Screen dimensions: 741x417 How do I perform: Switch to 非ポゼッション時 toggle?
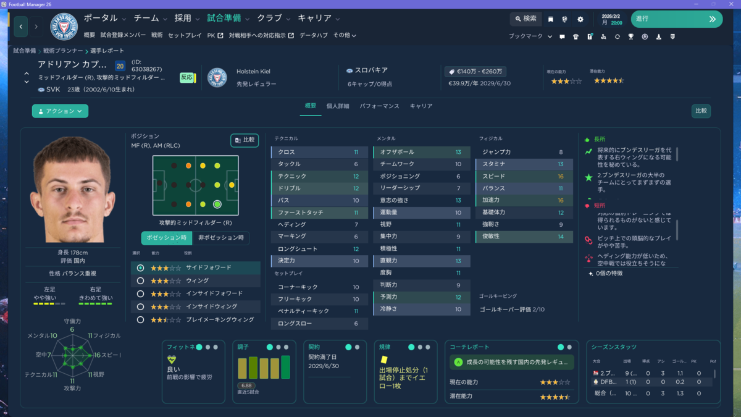click(x=221, y=238)
